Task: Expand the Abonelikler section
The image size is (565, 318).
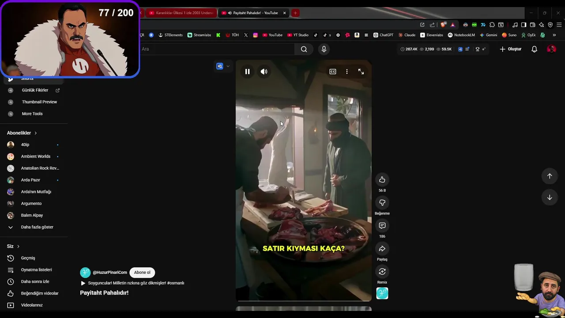Action: coord(22,133)
